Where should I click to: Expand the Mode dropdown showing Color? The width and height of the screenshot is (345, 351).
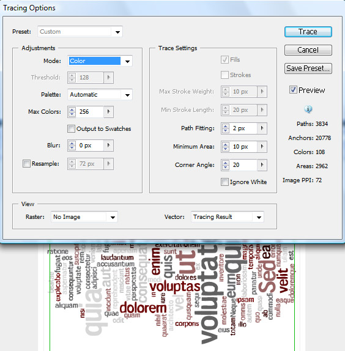pyautogui.click(x=100, y=61)
